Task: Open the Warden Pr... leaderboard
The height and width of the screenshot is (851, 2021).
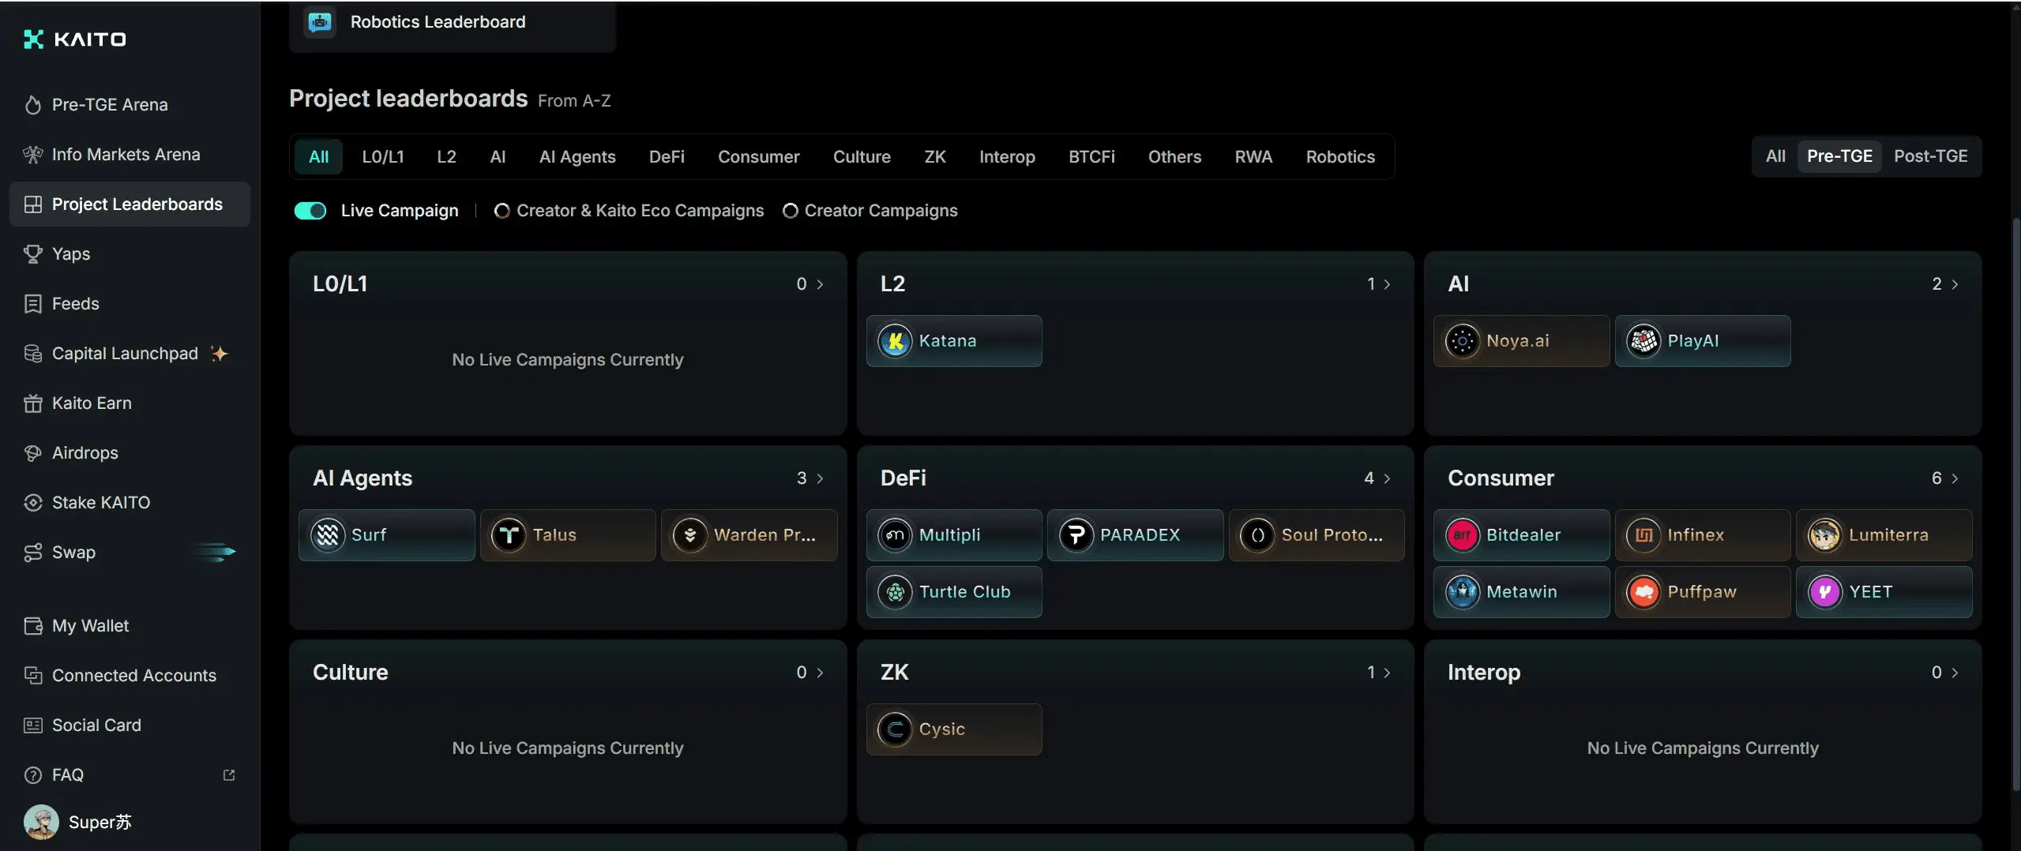Action: point(749,535)
